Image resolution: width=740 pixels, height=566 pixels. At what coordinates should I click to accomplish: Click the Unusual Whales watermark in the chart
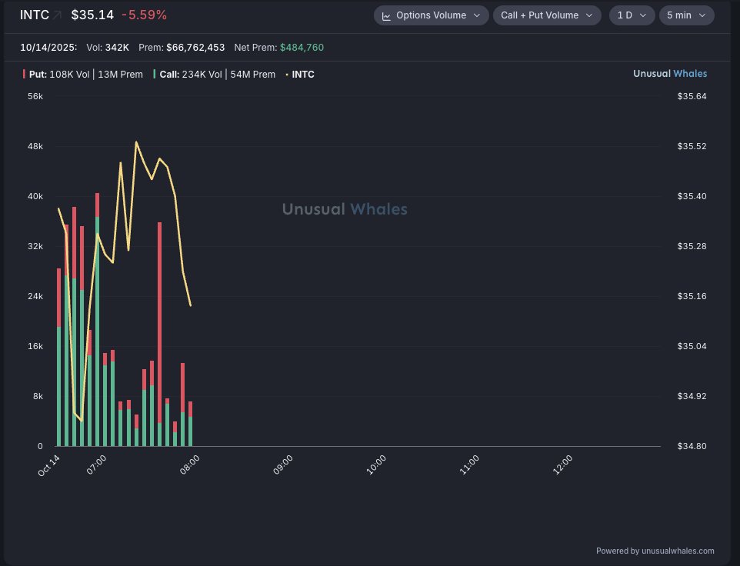click(x=345, y=209)
